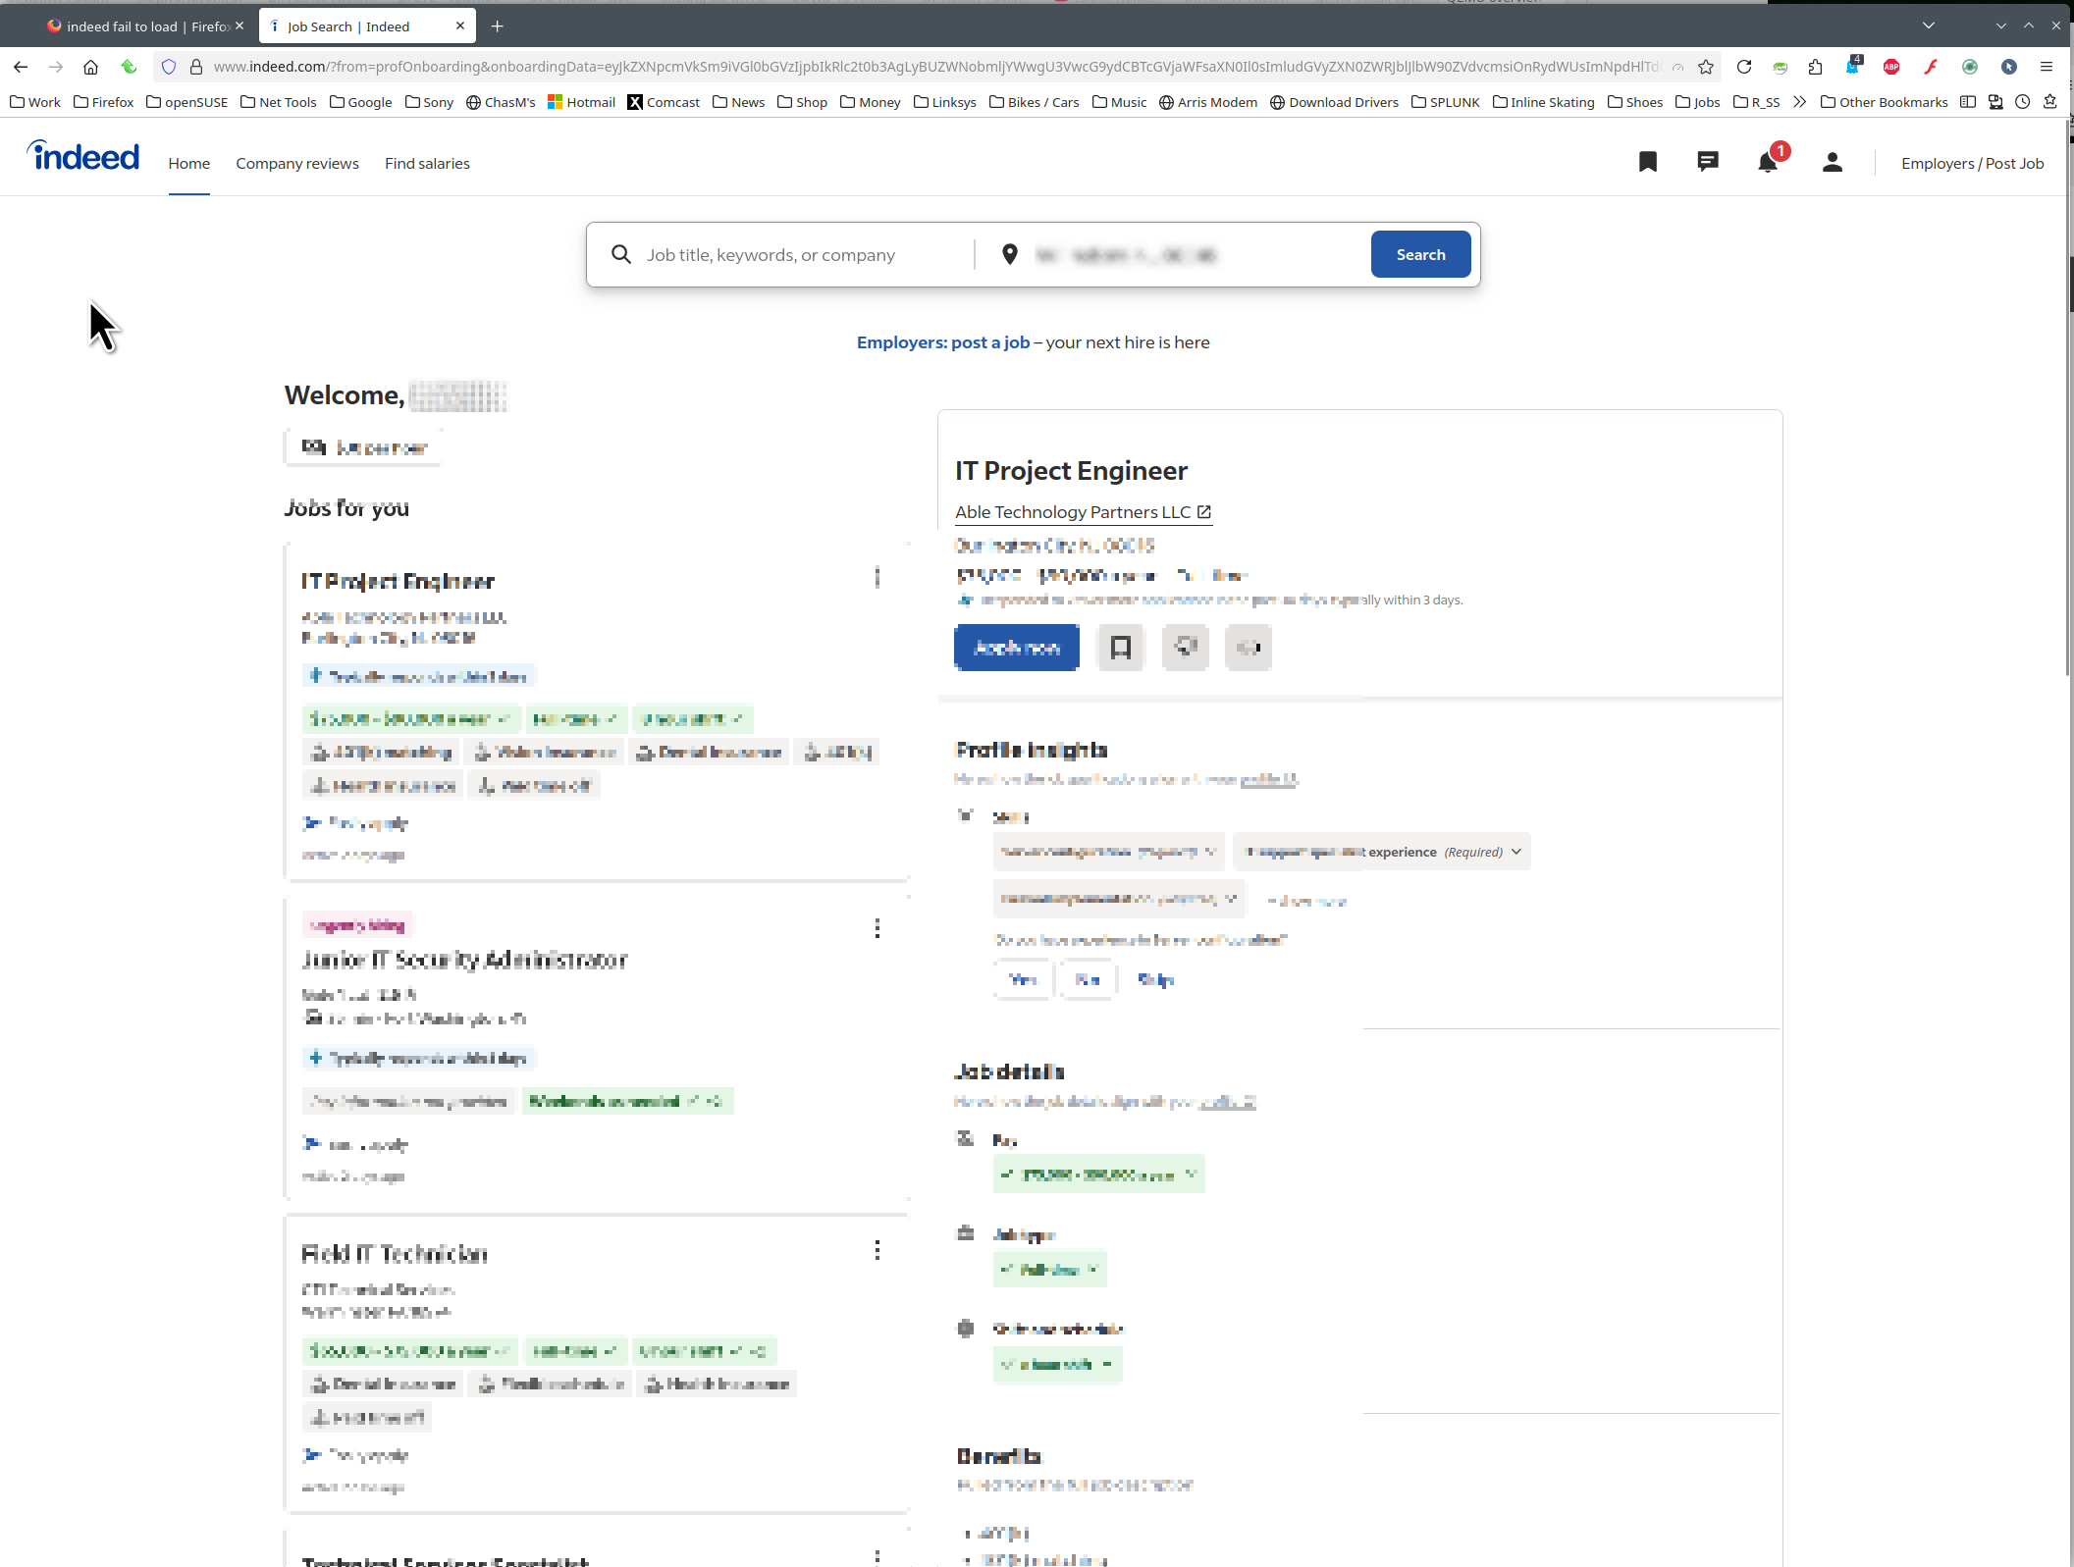Close the Job Search | Indeed tab
Viewport: 2074px width, 1567px height.
[460, 26]
